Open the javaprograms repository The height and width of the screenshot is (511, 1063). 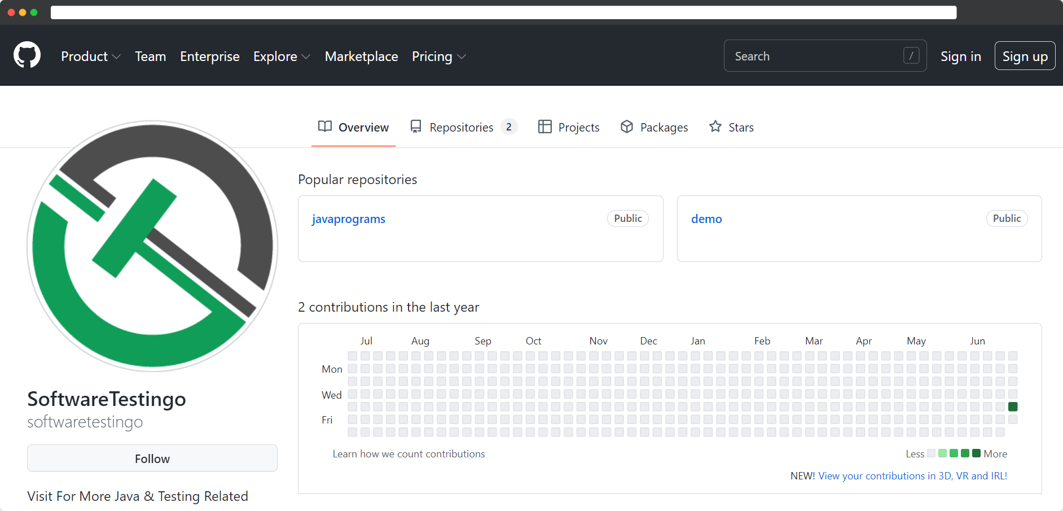(x=349, y=219)
